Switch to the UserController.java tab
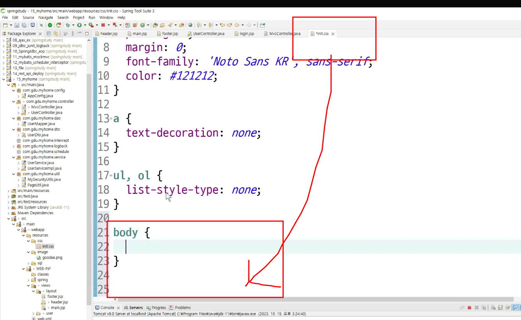The width and height of the screenshot is (521, 320). (206, 34)
